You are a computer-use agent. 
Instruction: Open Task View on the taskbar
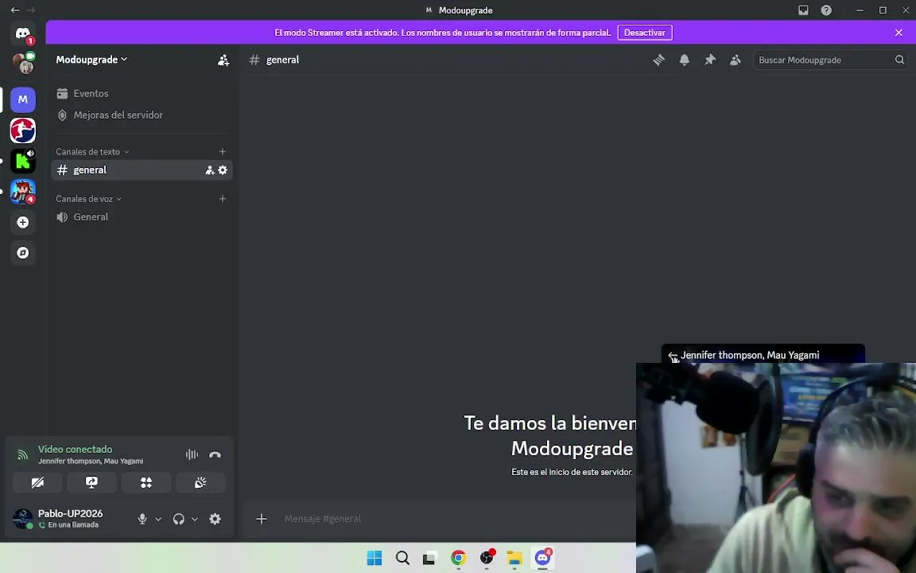coord(429,558)
